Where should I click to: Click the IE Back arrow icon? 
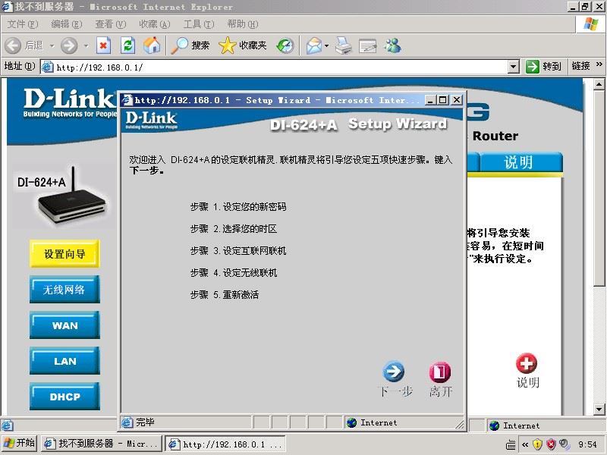[13, 45]
